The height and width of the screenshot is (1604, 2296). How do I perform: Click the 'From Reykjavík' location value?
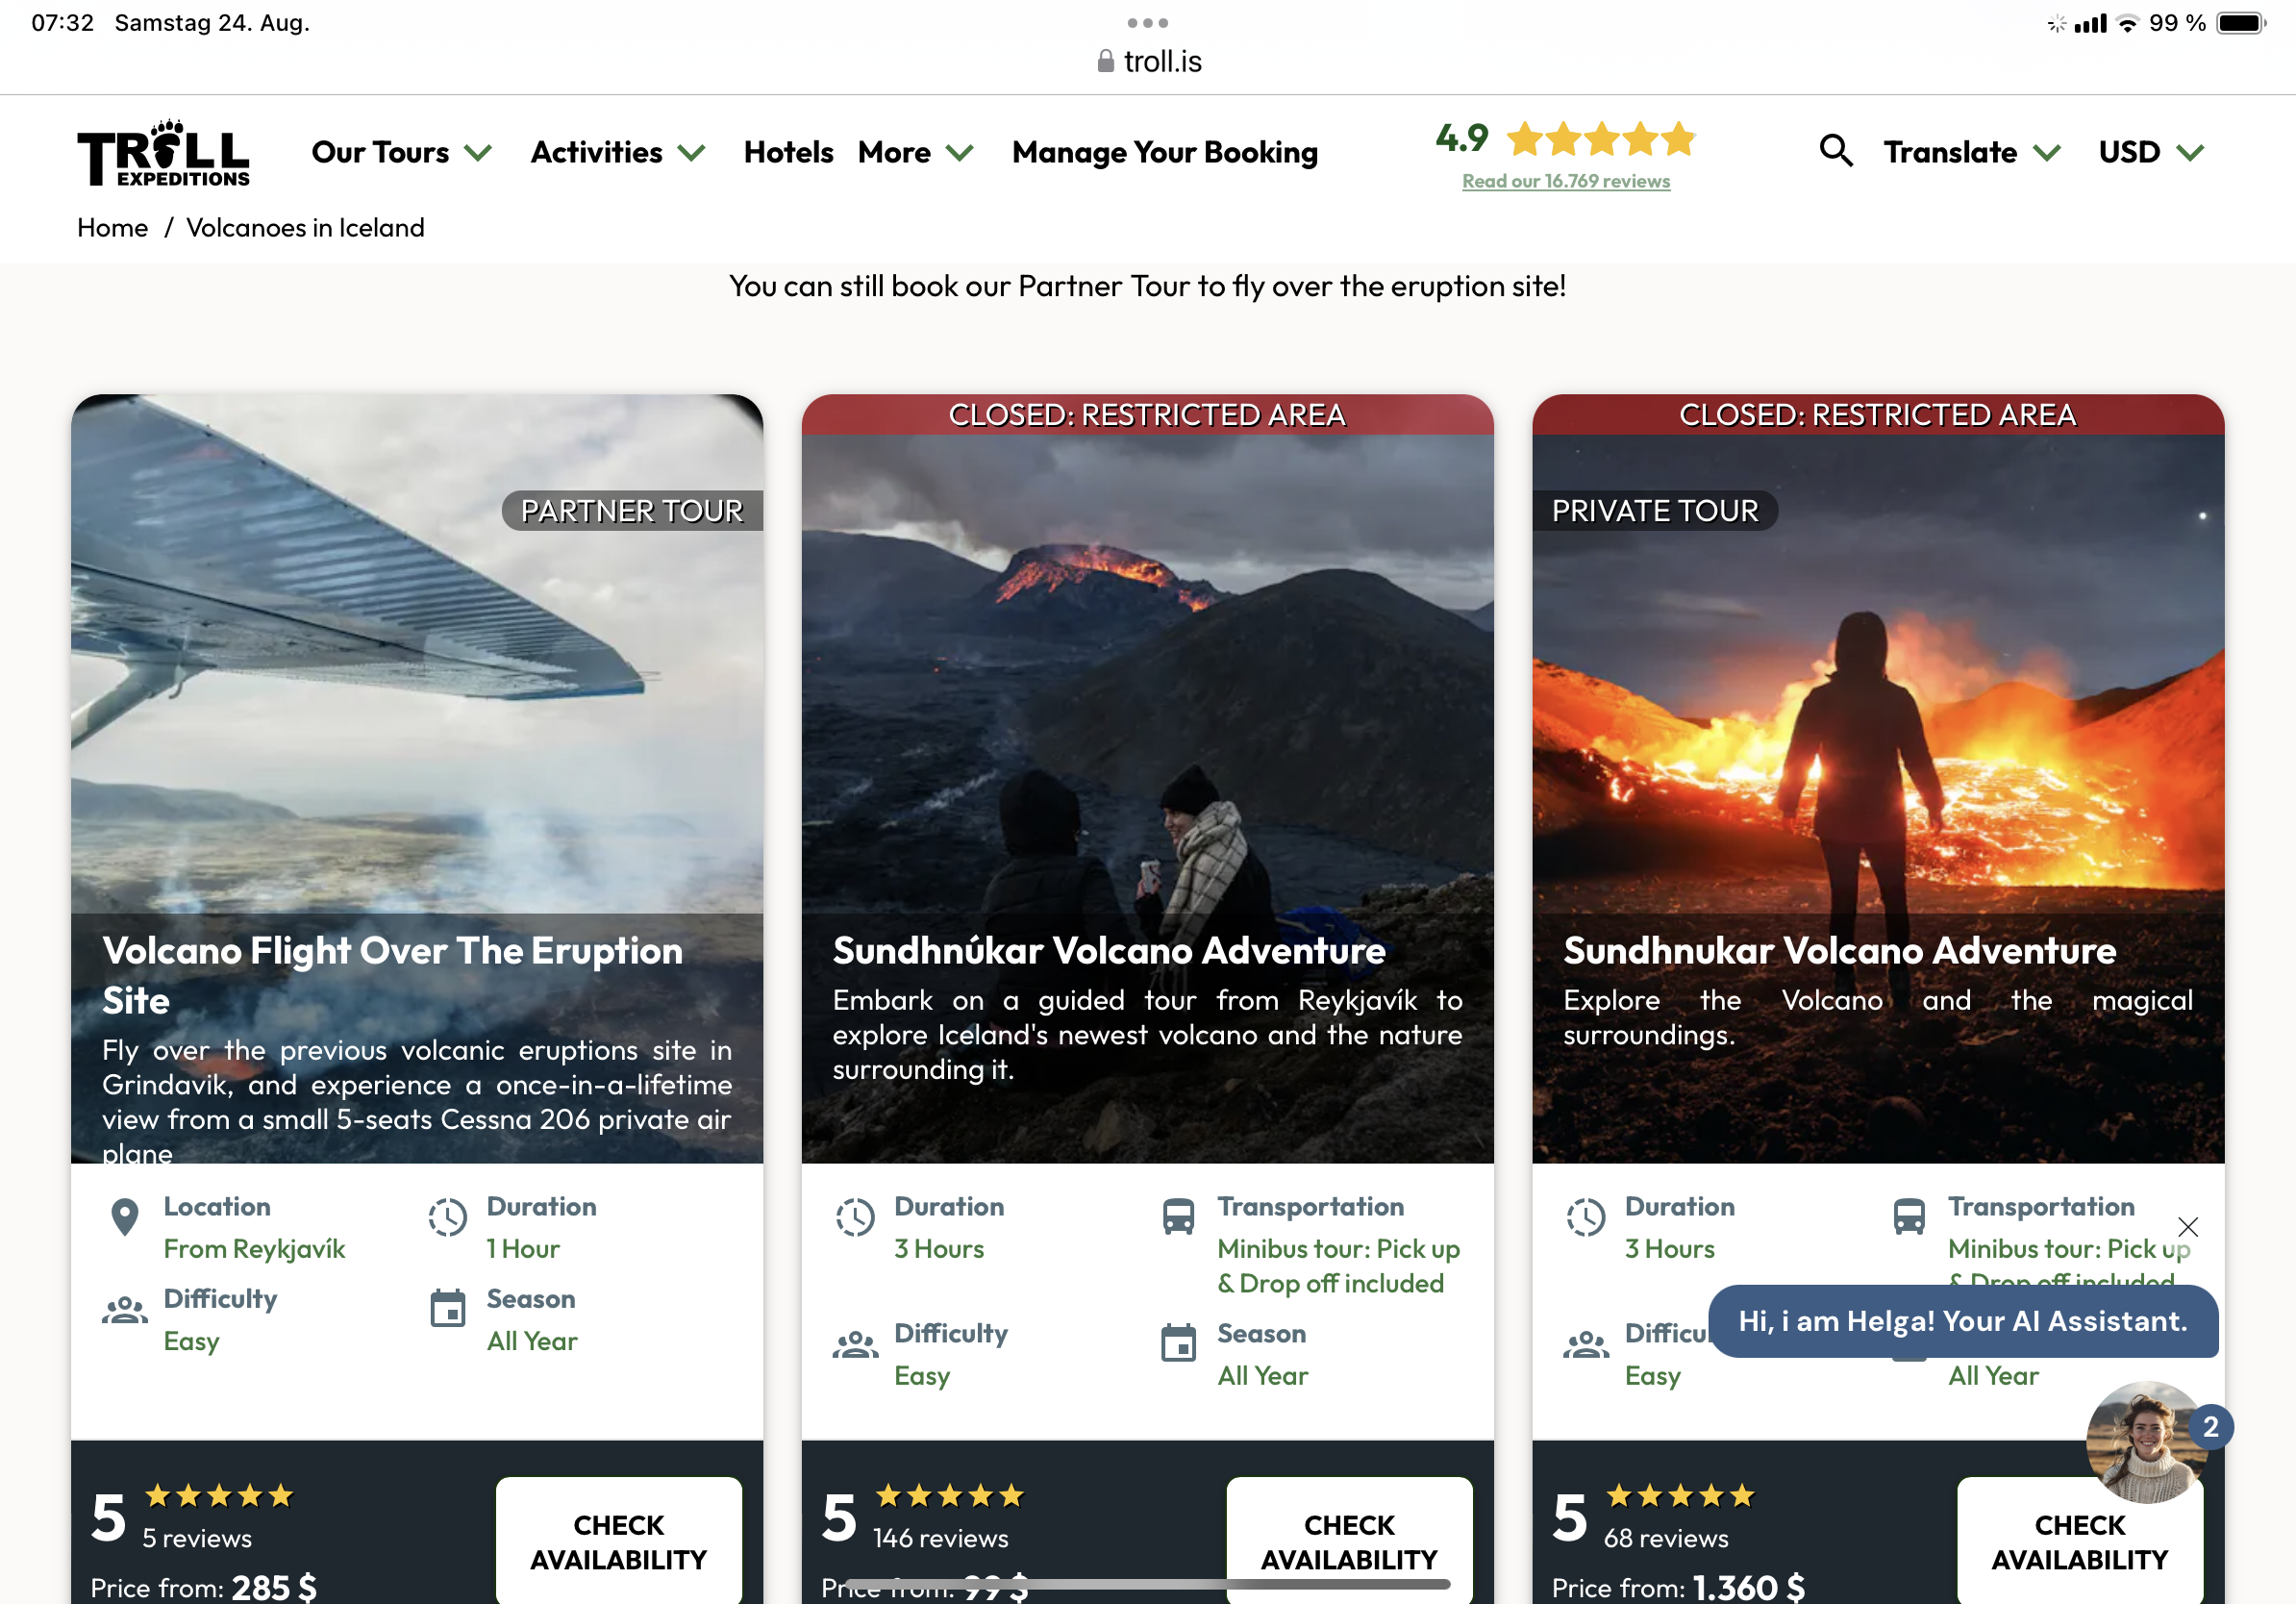(254, 1249)
